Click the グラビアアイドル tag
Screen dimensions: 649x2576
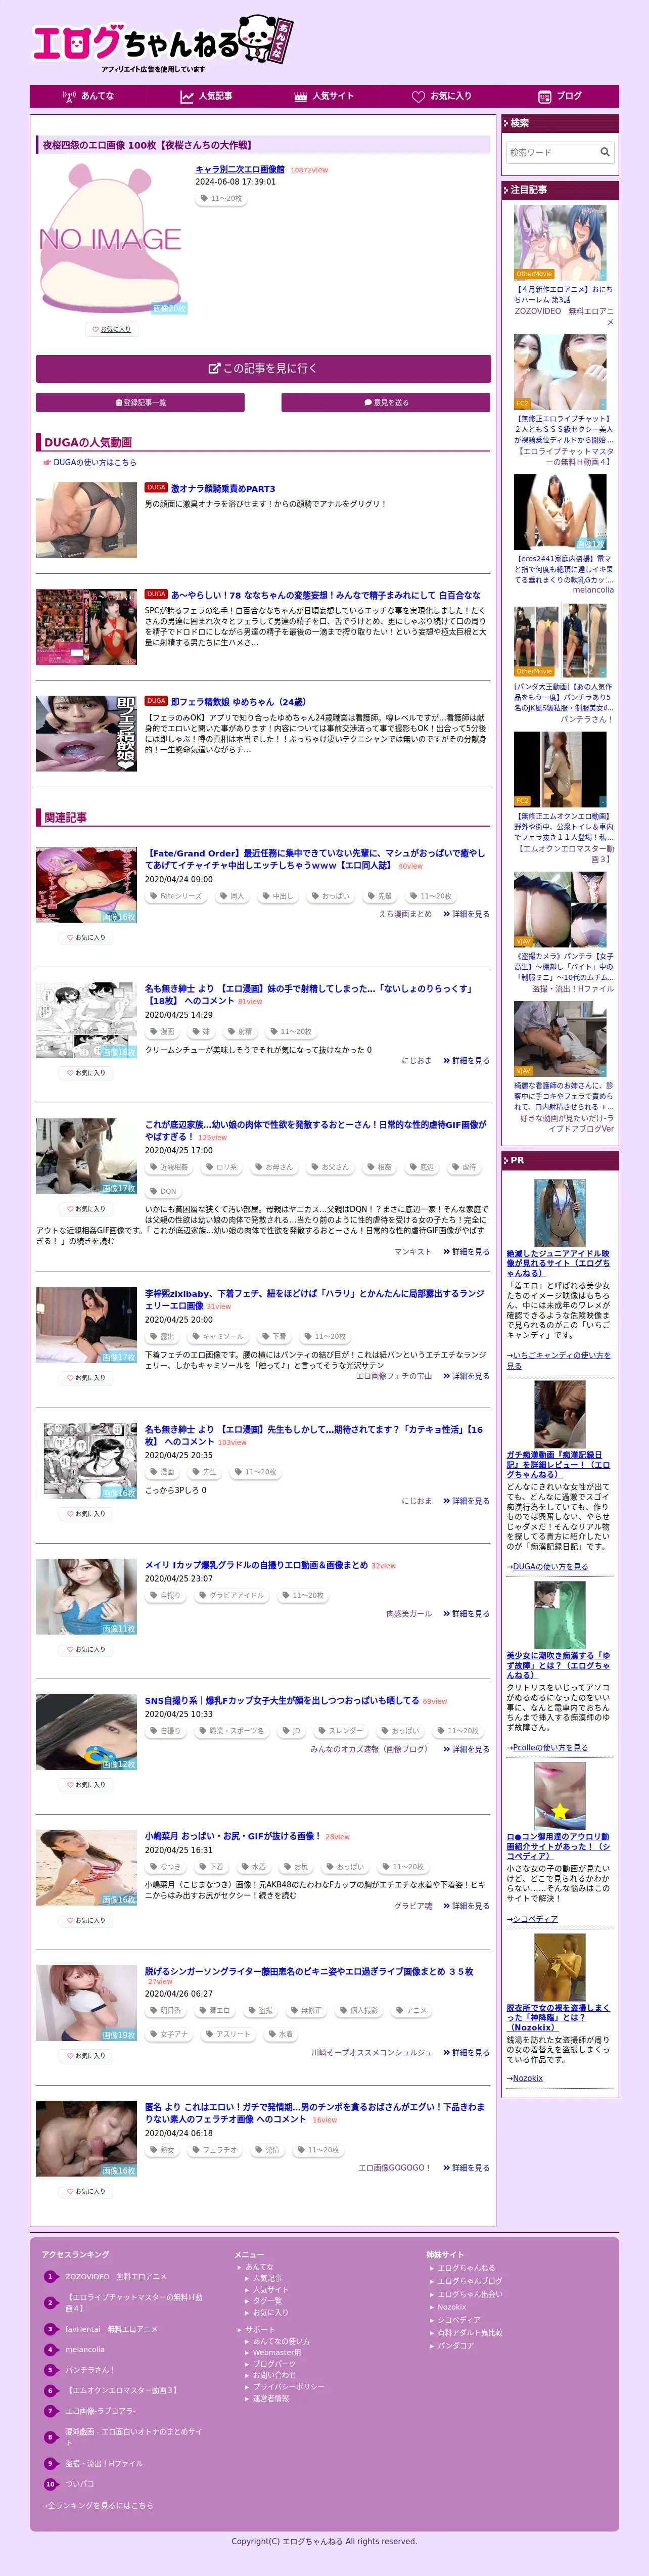point(231,1595)
